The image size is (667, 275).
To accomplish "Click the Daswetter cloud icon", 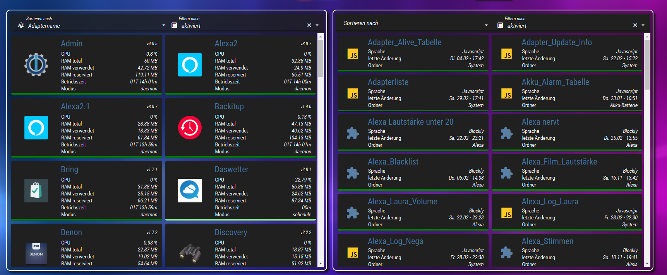I will [190, 190].
